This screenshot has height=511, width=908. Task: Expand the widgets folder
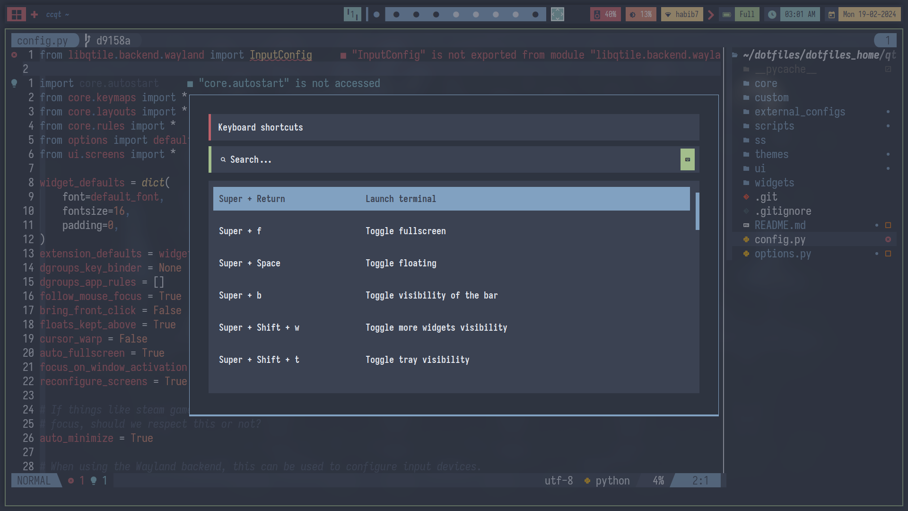774,183
